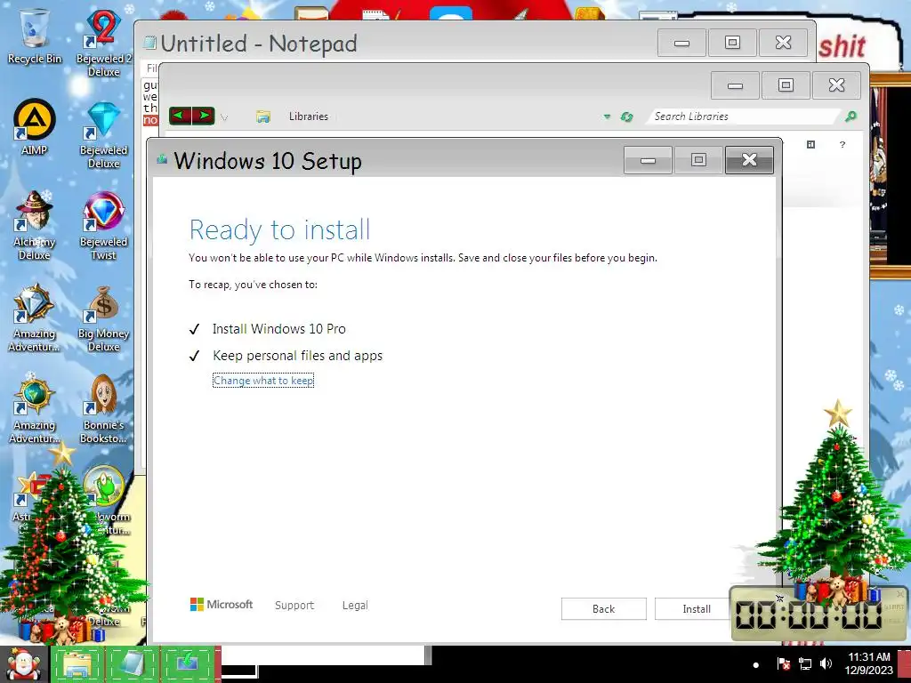This screenshot has width=911, height=683.
Task: Maximize the Windows 10 Setup window
Action: click(x=698, y=160)
